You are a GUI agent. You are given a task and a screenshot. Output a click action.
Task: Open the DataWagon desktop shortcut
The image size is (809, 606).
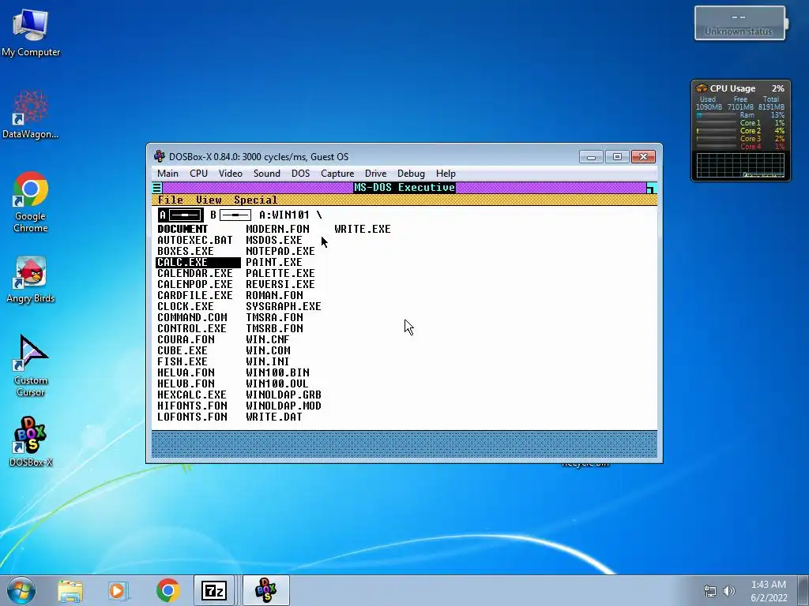[x=31, y=114]
